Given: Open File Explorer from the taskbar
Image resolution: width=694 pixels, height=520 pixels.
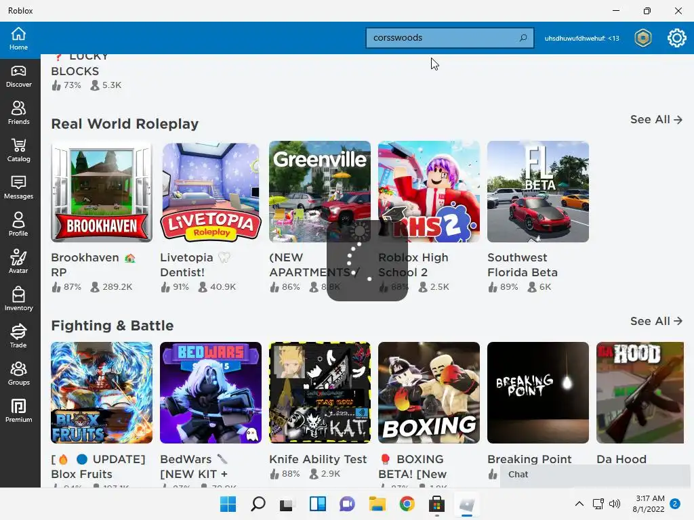Looking at the screenshot, I should coord(377,504).
